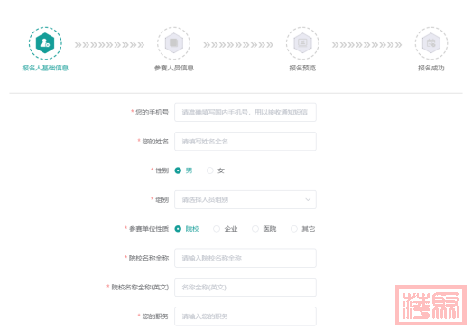This screenshot has width=472, height=330.
Task: Select the 女 gender radio button
Action: click(x=210, y=170)
